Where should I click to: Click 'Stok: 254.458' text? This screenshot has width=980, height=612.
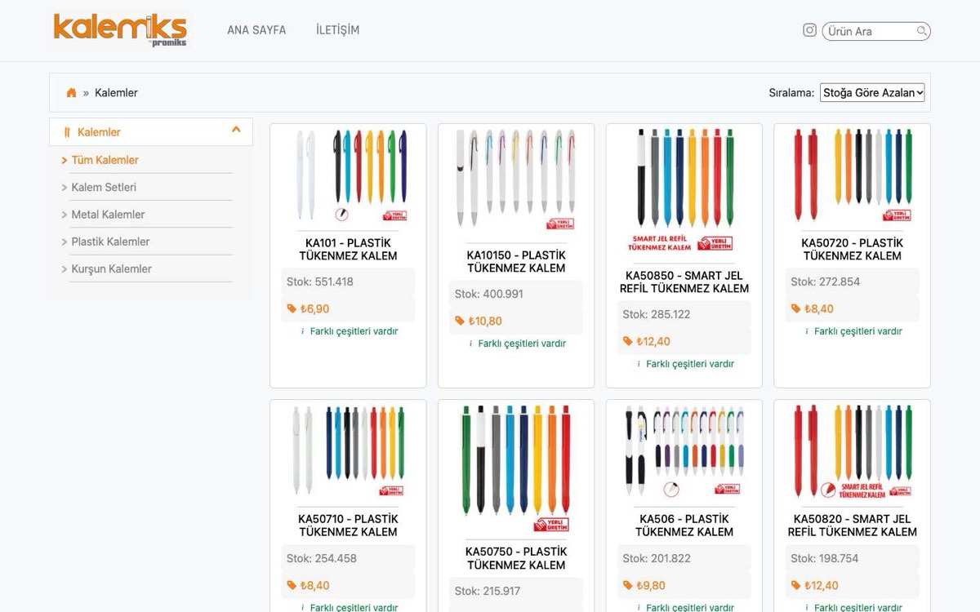pyautogui.click(x=322, y=558)
